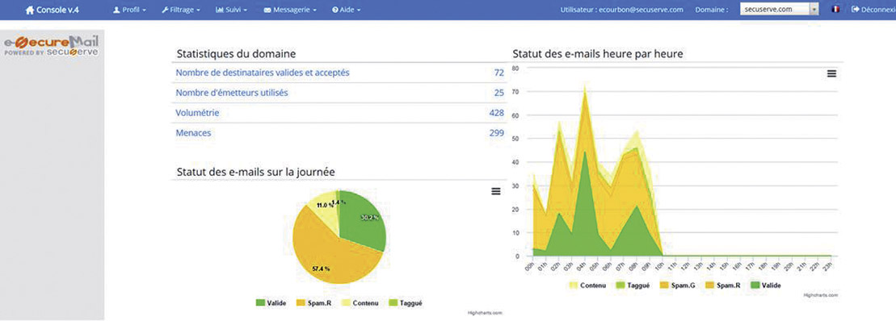Open the Volumétrie link
This screenshot has height=321, width=896.
(x=197, y=113)
